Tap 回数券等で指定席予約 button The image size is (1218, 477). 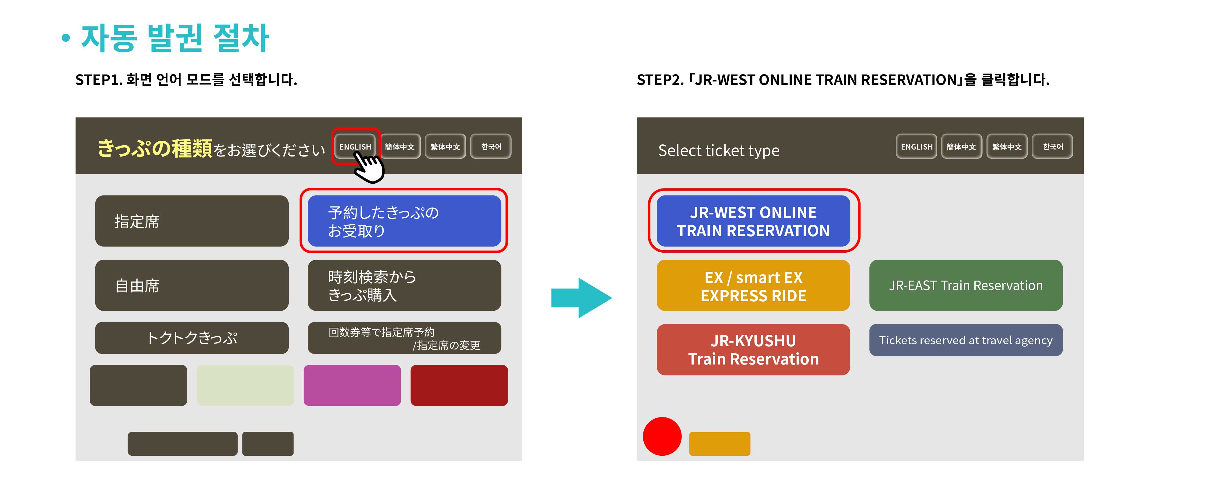tap(404, 338)
